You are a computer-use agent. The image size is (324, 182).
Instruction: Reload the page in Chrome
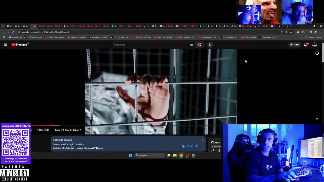13,32
